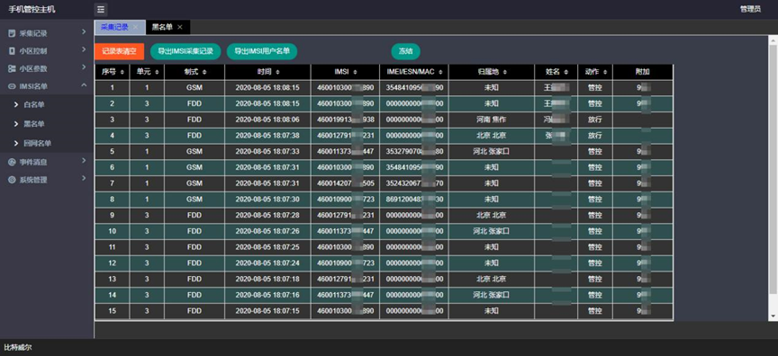Toggle the sidebar hamburger menu icon
This screenshot has width=778, height=356.
[x=101, y=9]
